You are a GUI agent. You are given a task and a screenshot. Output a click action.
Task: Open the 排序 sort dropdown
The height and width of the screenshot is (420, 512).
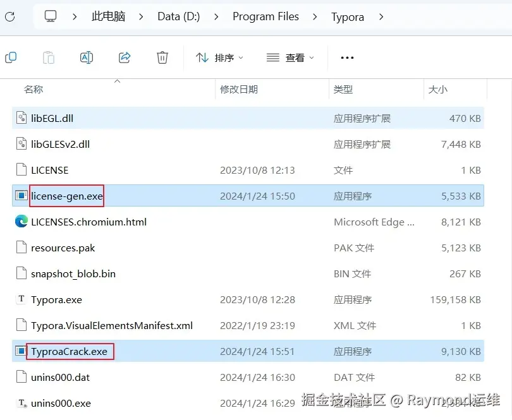click(x=219, y=57)
